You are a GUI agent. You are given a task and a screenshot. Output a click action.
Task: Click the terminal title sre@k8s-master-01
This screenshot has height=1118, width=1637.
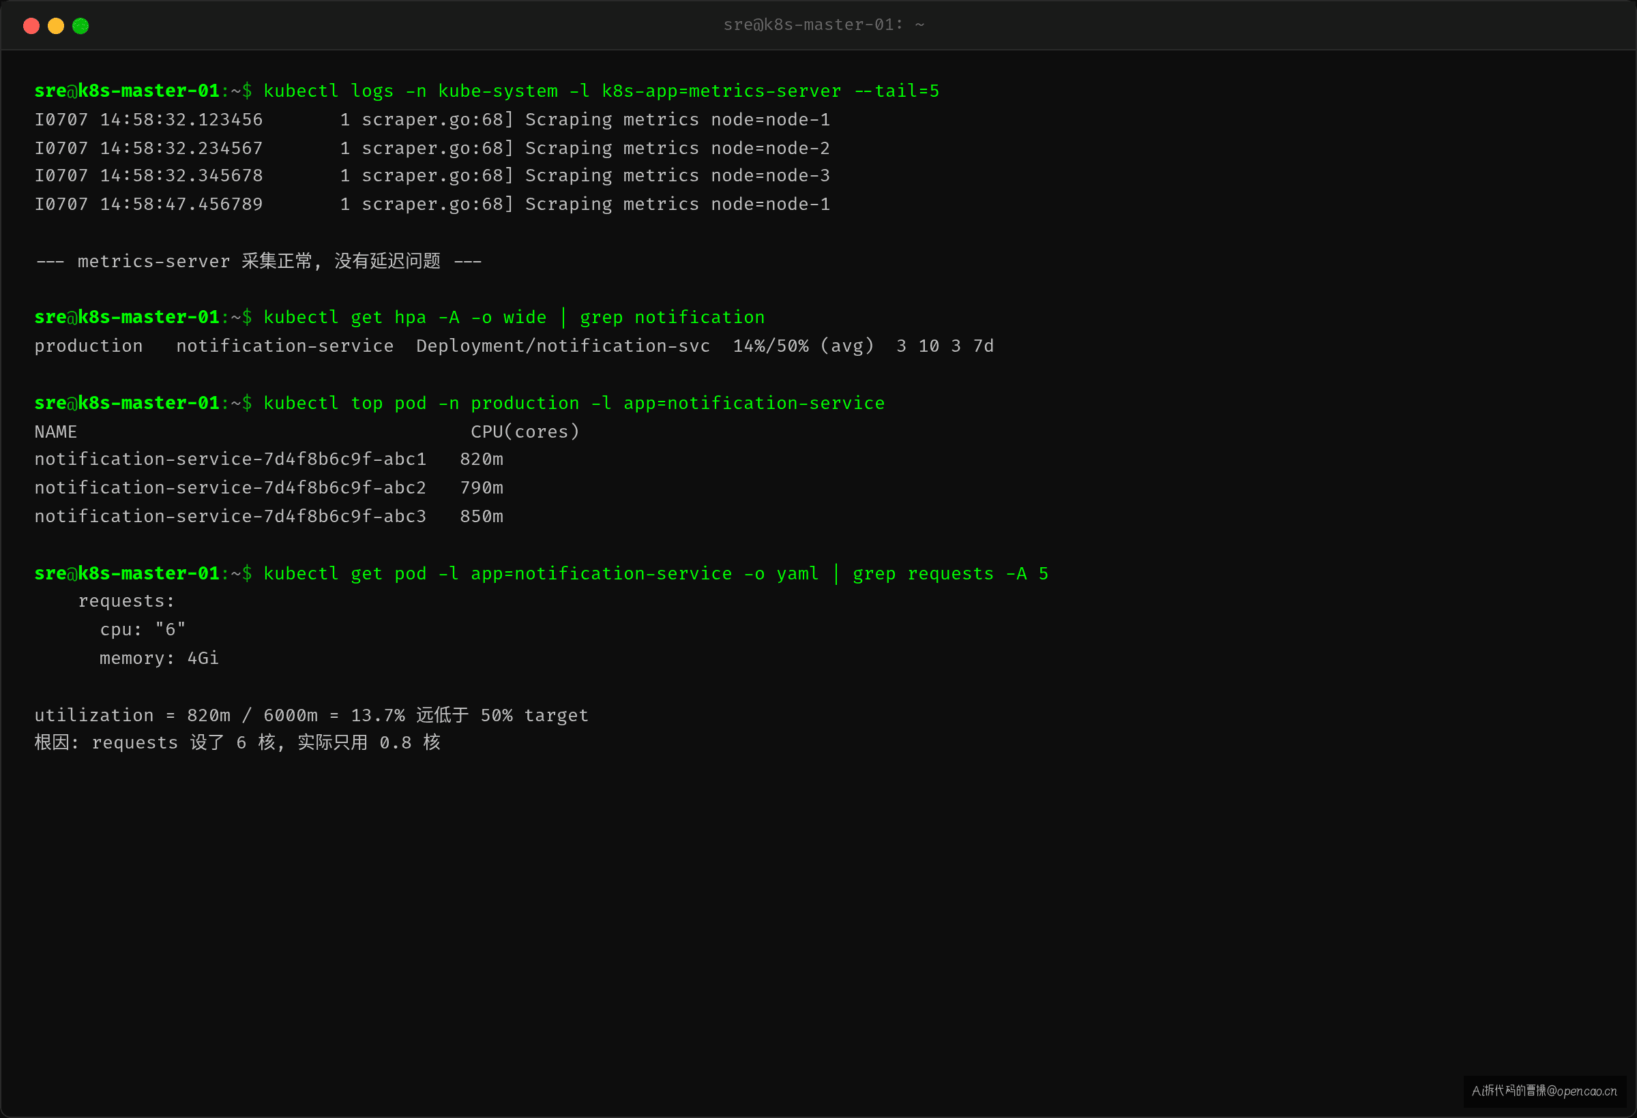[823, 25]
